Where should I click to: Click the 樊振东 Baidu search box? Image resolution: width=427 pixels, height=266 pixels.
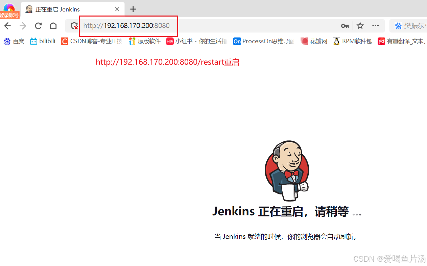[x=408, y=26]
